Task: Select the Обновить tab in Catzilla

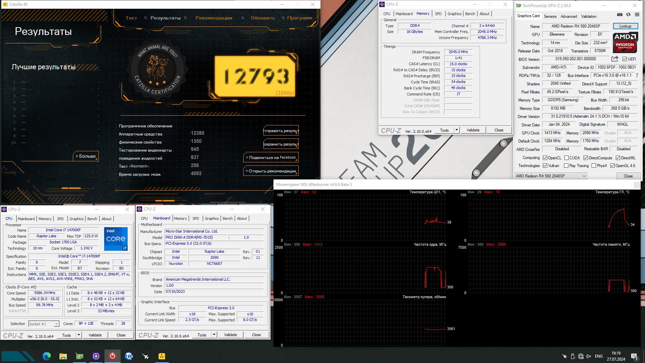Action: tap(263, 18)
